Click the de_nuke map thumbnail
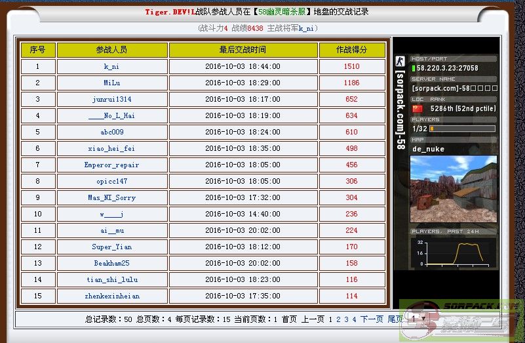 [x=453, y=188]
